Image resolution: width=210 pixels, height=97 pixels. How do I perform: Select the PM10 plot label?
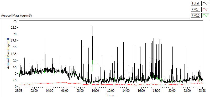tap(196, 16)
